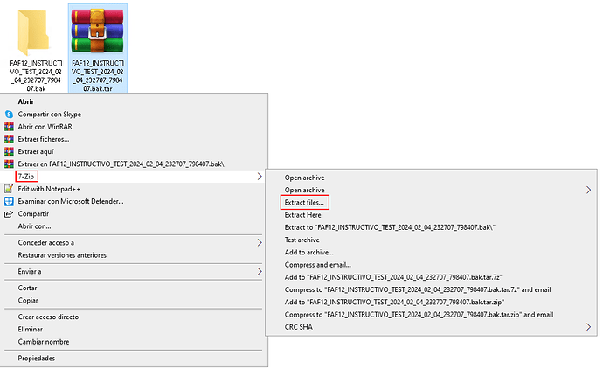Open the second Open archive entry with arrow

click(x=304, y=190)
